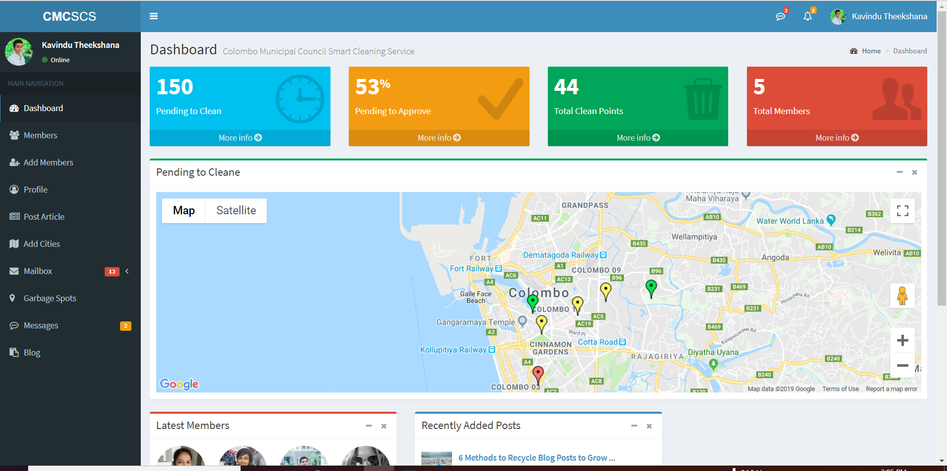The image size is (947, 471).
Task: Open Add Members page
Action: click(70, 162)
